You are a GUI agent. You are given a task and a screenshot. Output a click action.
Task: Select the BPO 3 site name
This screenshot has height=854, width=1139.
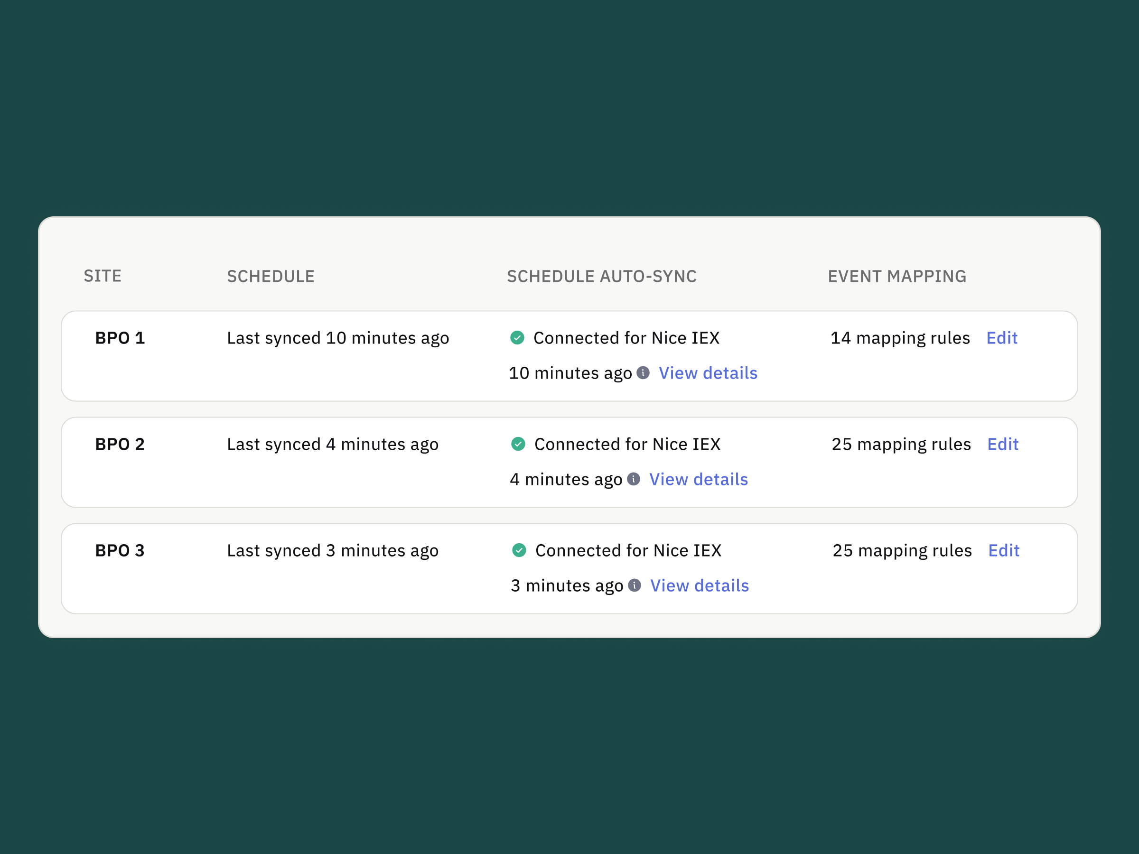(x=120, y=550)
